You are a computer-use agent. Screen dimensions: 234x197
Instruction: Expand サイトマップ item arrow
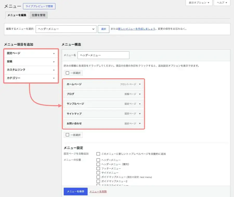click(x=140, y=114)
